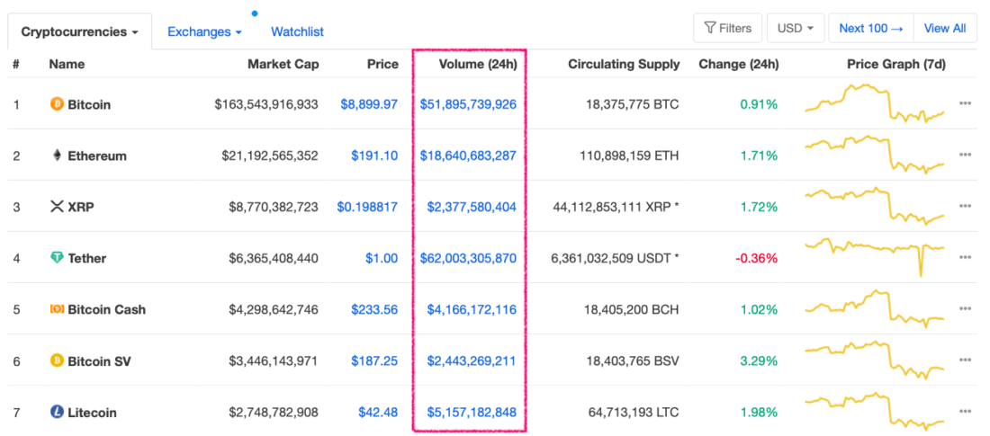
Task: Click the Bitcoin SV logo icon
Action: point(57,360)
